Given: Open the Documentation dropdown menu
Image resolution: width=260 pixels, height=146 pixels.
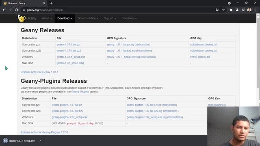Looking at the screenshot, I should [x=88, y=18].
